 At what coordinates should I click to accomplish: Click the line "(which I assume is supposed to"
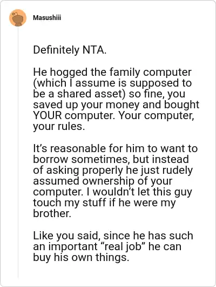(112, 83)
